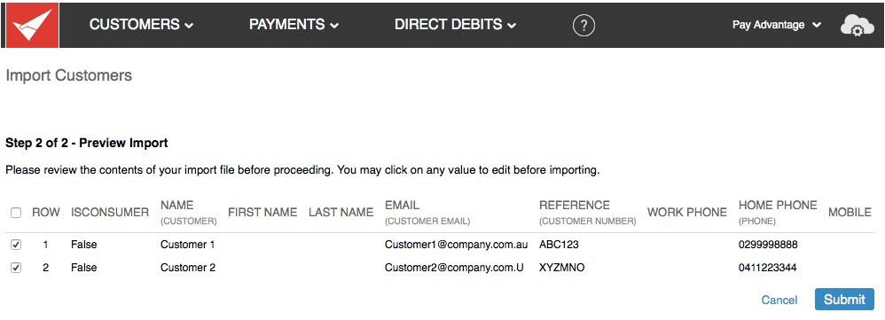The height and width of the screenshot is (320, 885).
Task: Click the ABC123 reference value
Action: point(559,245)
